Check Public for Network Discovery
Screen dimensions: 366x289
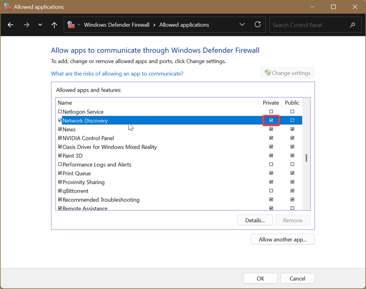[x=292, y=120]
